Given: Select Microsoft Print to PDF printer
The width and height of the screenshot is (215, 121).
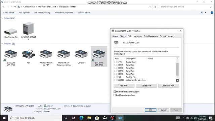Looking at the screenshot, I should tap(46, 54).
